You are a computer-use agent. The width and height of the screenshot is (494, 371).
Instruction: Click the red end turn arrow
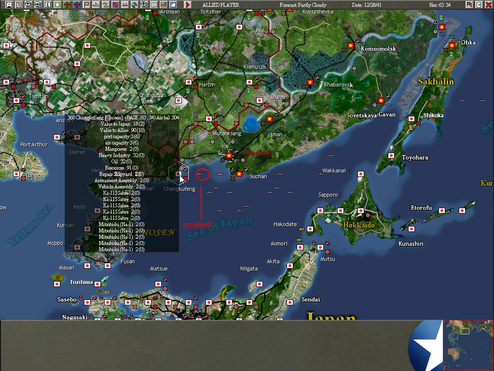click(x=188, y=5)
